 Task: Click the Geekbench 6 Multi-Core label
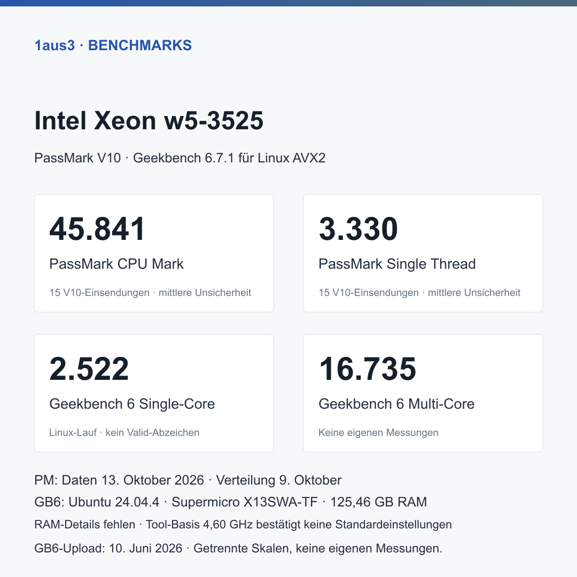[x=396, y=404]
